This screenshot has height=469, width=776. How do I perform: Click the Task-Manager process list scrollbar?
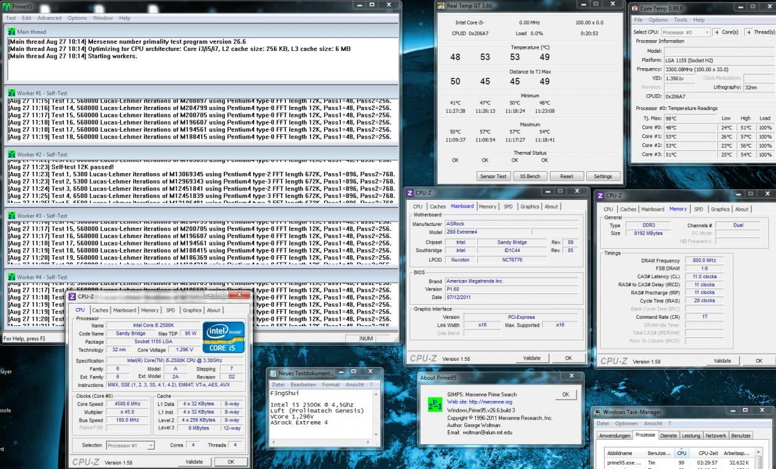tap(759, 459)
